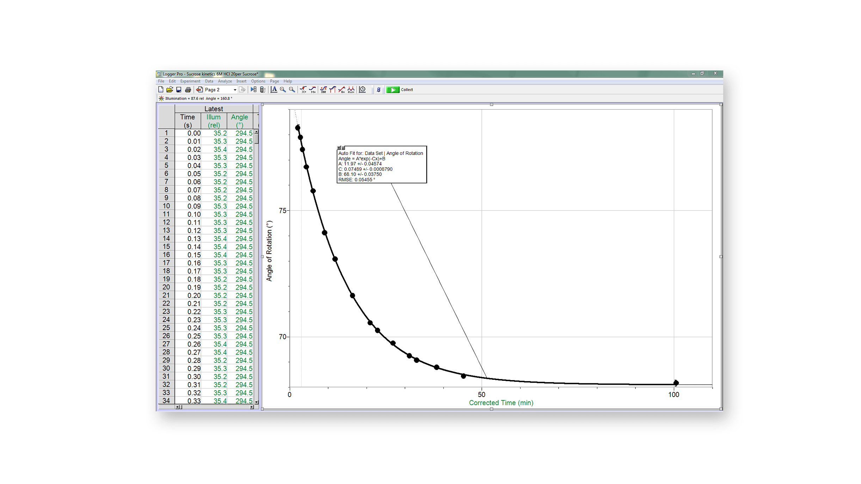Screen dimensions: 861x484
Task: Open the Experiment menu
Action: pyautogui.click(x=190, y=81)
